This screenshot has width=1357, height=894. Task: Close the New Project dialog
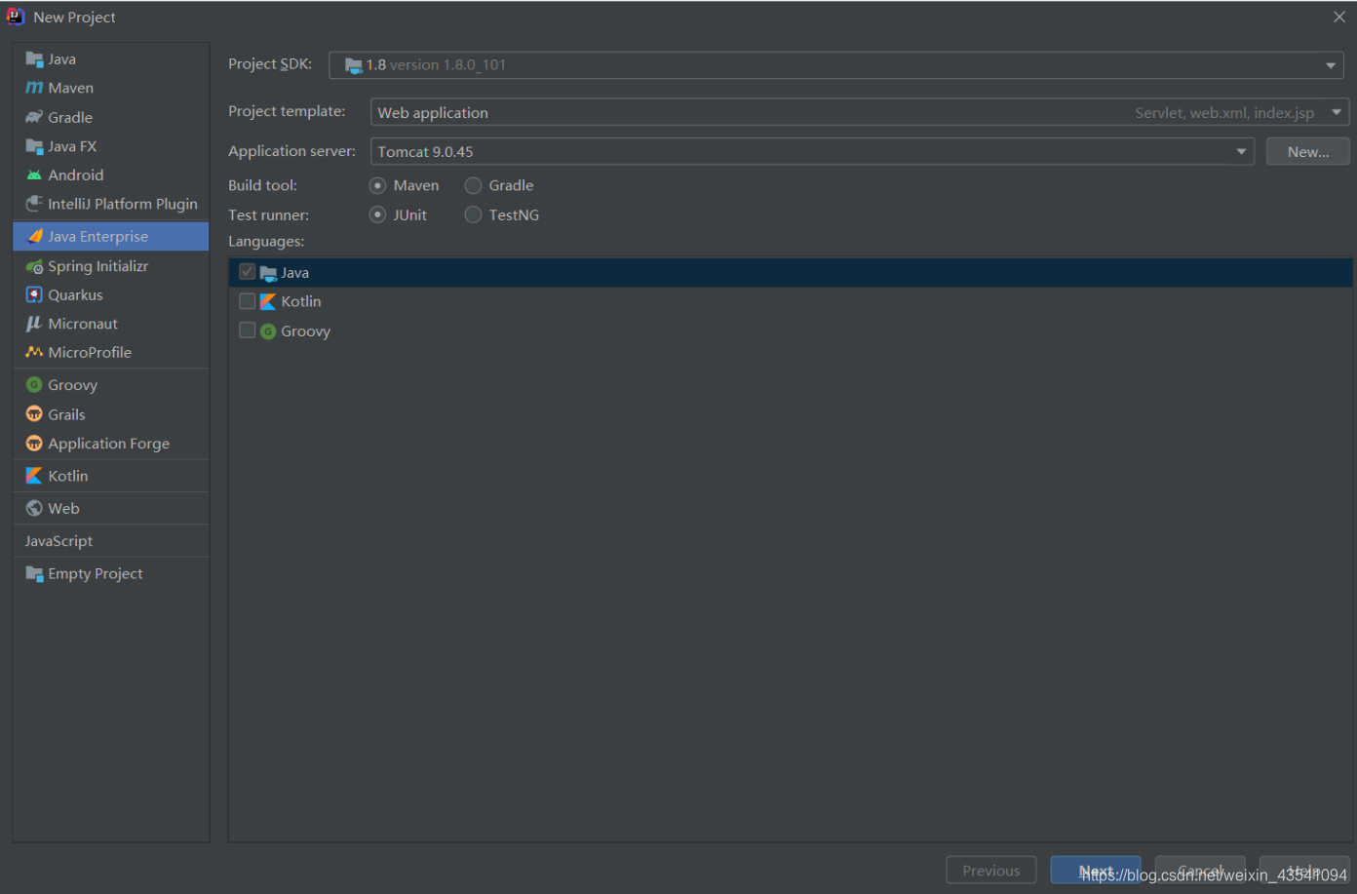(1339, 17)
